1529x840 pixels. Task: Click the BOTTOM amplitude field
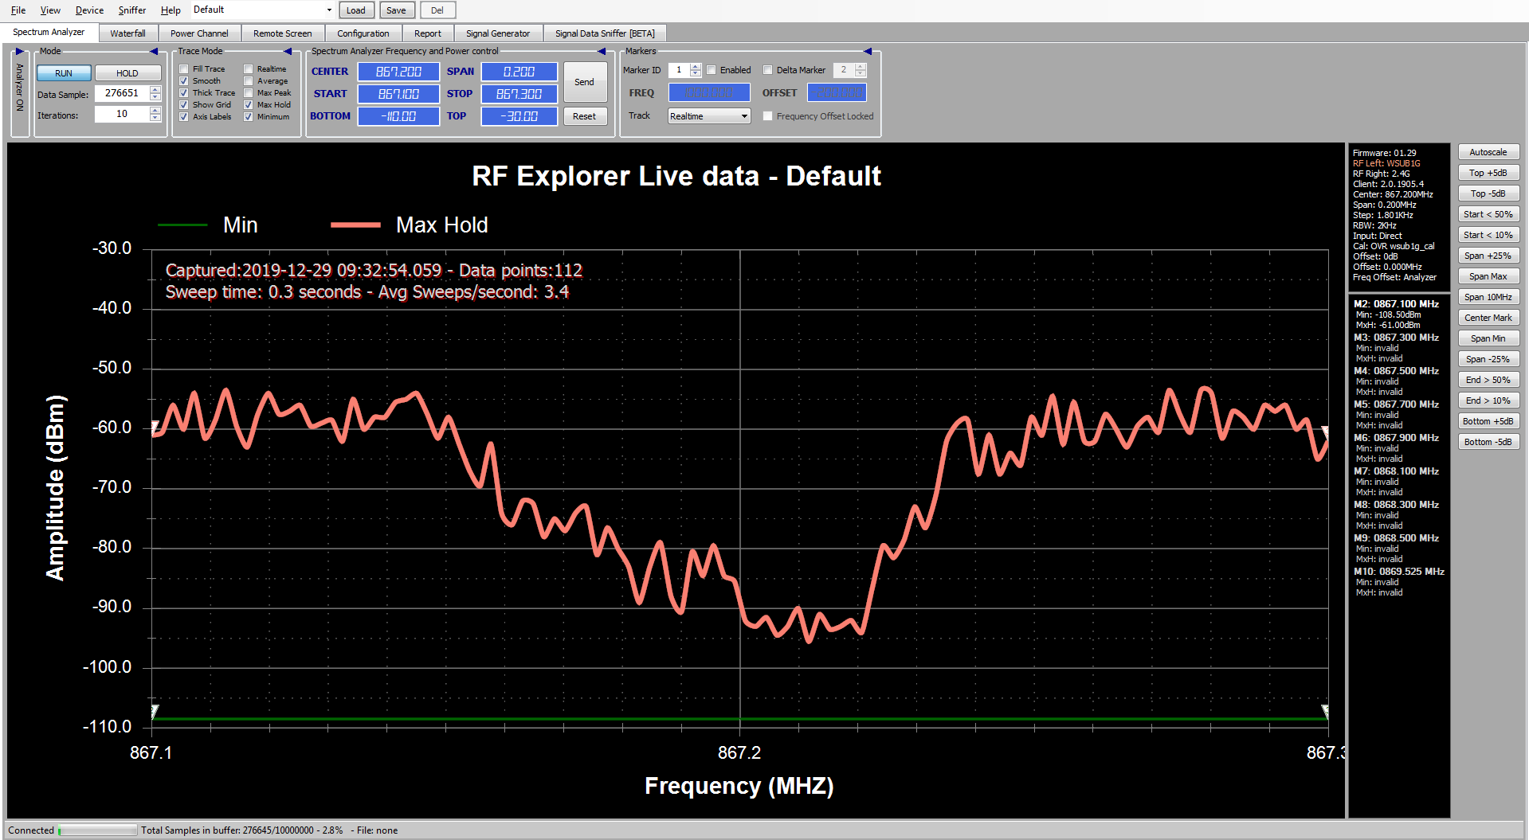(x=398, y=116)
